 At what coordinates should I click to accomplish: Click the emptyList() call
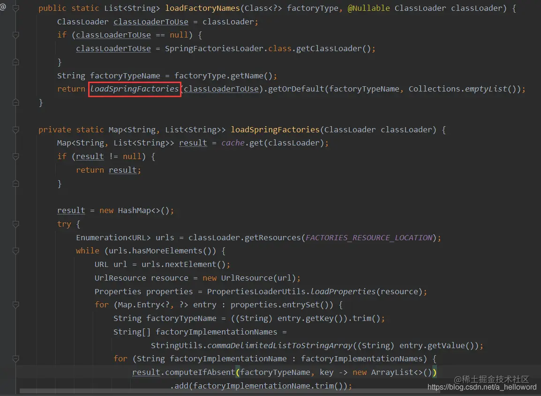pos(490,89)
